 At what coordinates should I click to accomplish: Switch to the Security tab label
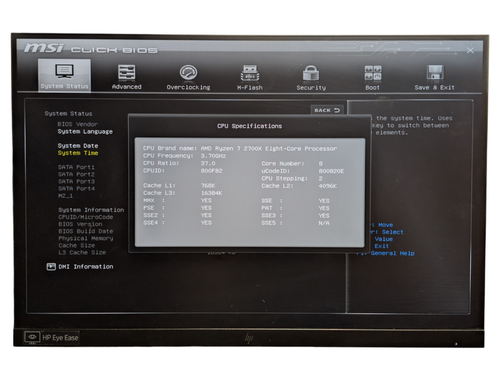[311, 88]
